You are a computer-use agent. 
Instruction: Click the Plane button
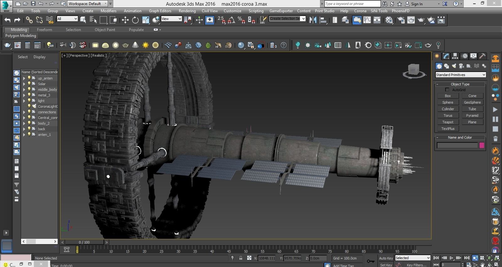point(472,122)
